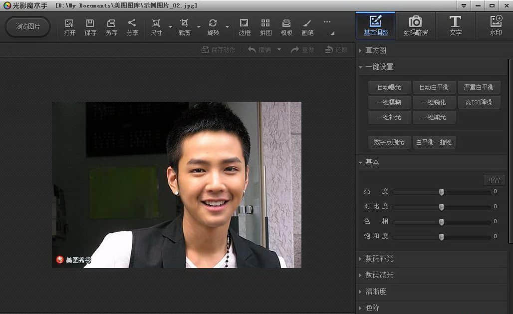513x314 pixels.
Task: Switch to the 数码暗房 tab
Action: click(x=415, y=26)
